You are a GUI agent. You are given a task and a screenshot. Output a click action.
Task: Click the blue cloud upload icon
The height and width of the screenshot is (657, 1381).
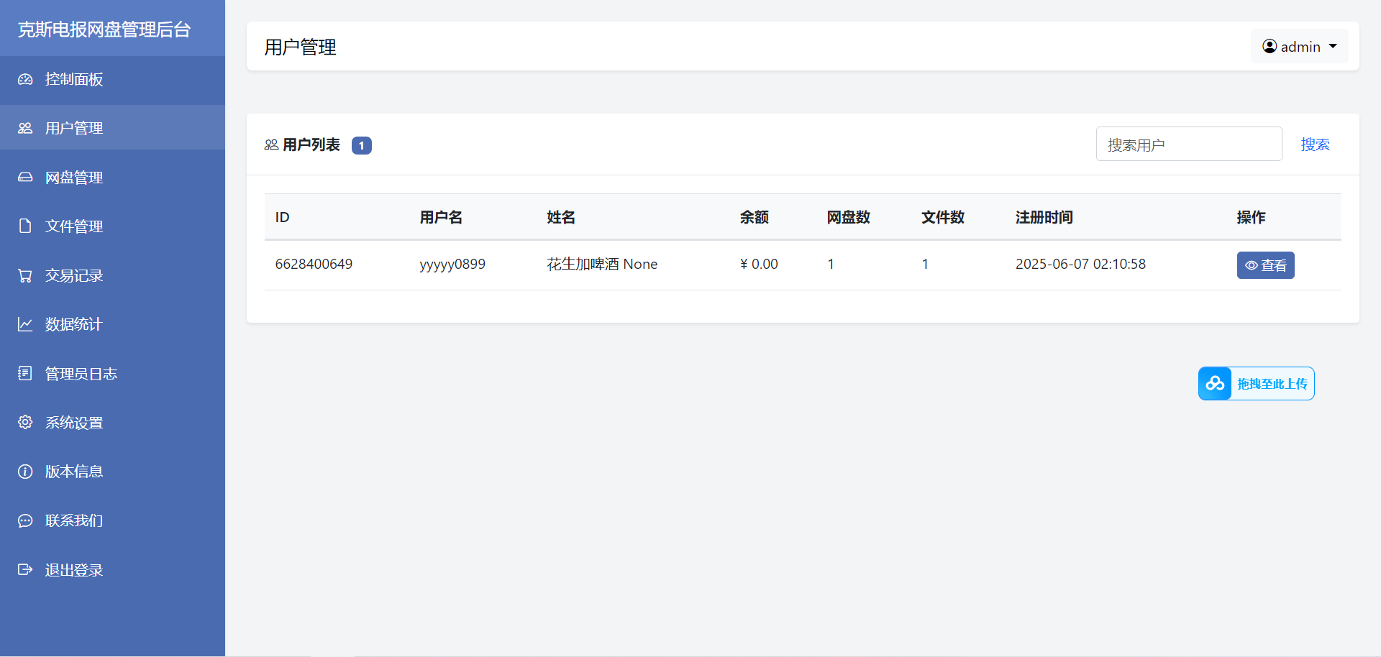tap(1215, 383)
